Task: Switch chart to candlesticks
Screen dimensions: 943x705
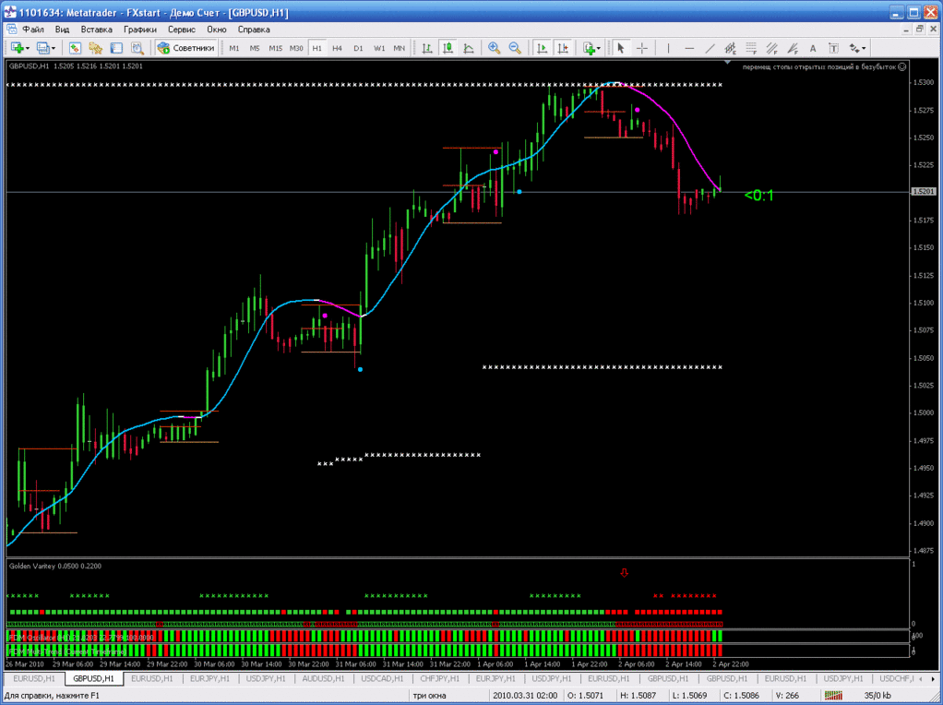Action: (448, 48)
